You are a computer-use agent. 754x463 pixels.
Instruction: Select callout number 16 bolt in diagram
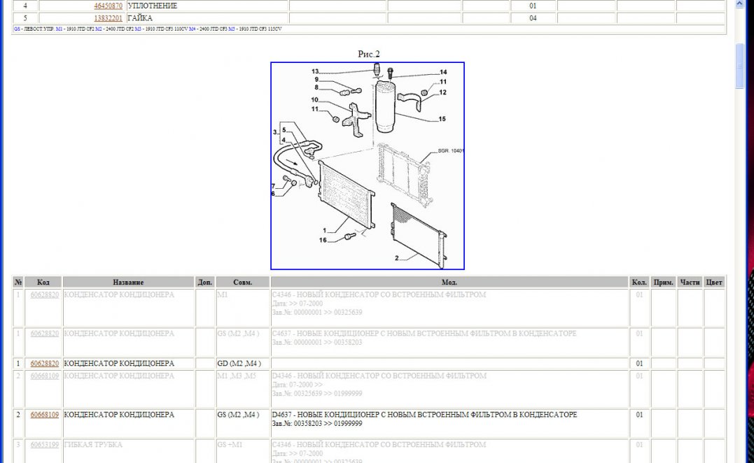pyautogui.click(x=323, y=240)
